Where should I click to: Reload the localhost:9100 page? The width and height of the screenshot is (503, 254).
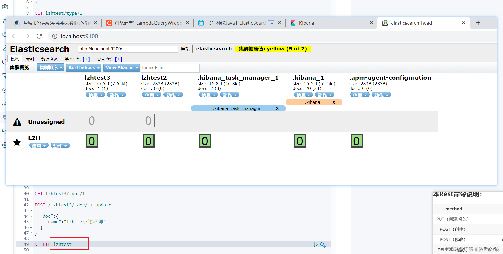[x=39, y=36]
